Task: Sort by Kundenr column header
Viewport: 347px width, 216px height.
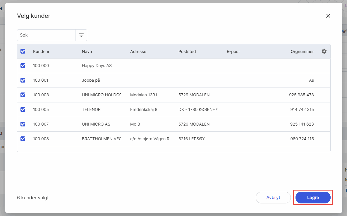Action: tap(41, 52)
